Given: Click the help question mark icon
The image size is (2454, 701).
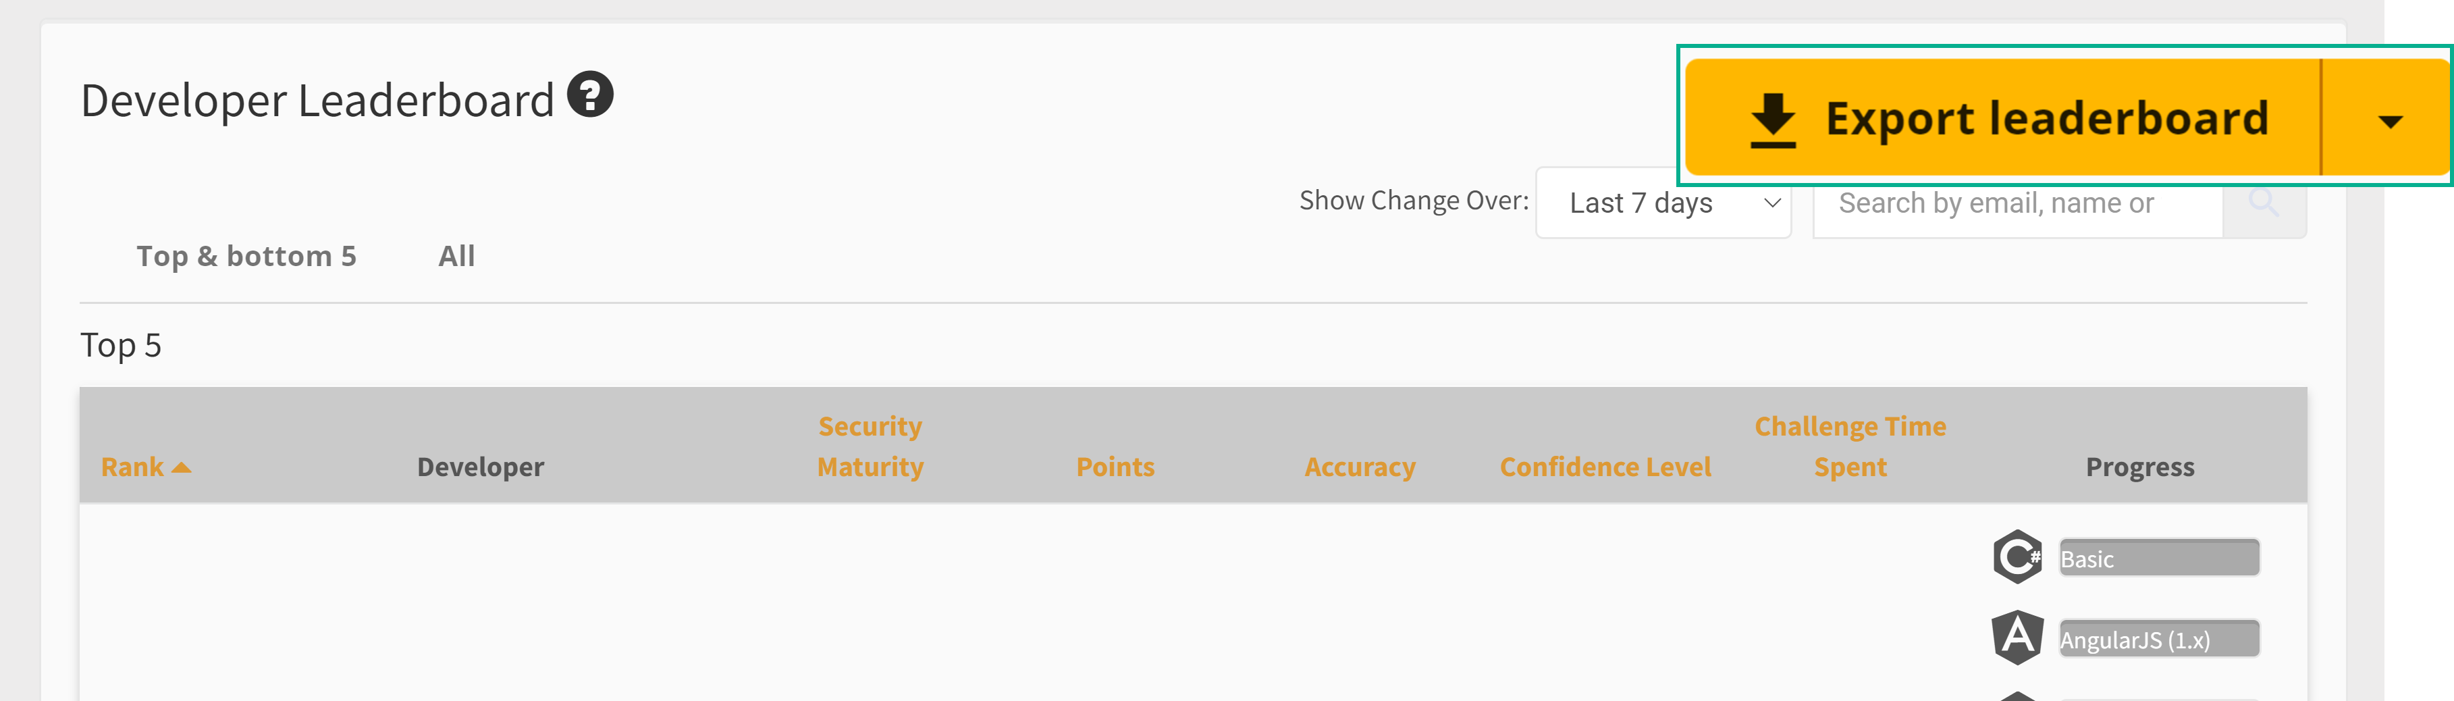Looking at the screenshot, I should pos(589,95).
